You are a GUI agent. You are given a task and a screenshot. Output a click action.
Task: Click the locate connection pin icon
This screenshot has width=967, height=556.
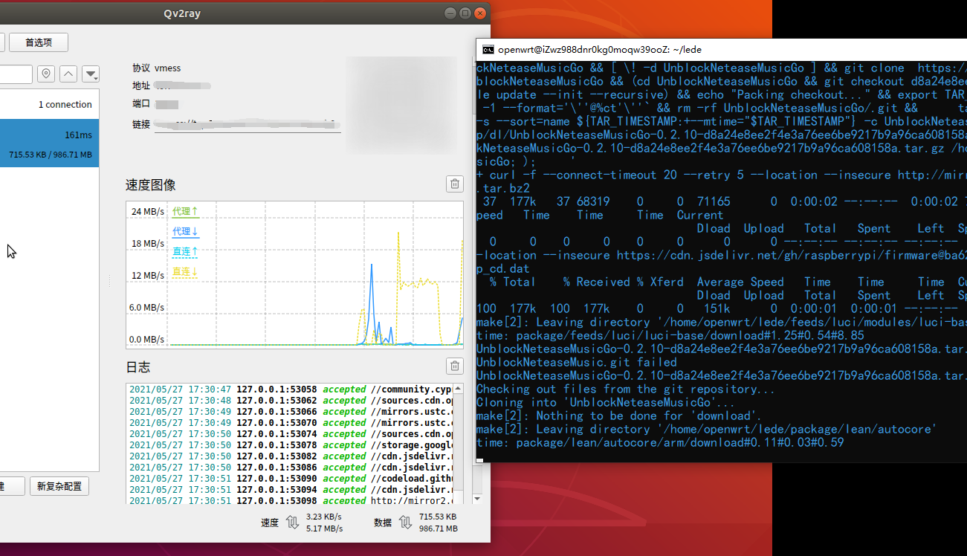pos(47,74)
